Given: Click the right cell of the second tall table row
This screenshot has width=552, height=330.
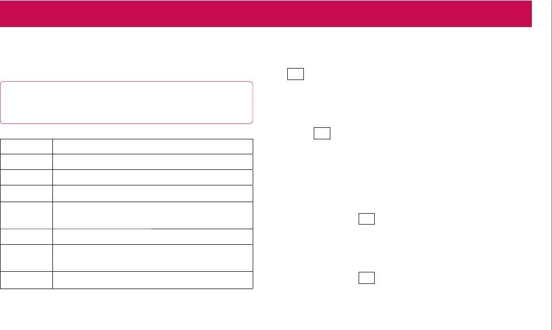Looking at the screenshot, I should pyautogui.click(x=153, y=257).
